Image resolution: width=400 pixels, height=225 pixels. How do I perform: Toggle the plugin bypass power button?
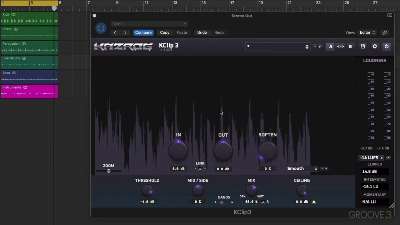(x=101, y=28)
